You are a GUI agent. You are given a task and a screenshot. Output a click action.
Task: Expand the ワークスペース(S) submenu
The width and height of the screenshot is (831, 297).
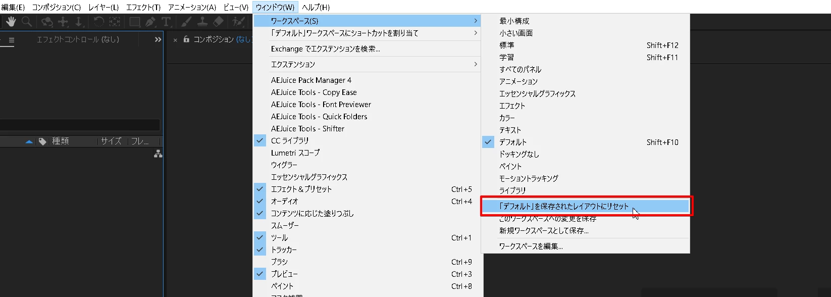[367, 21]
